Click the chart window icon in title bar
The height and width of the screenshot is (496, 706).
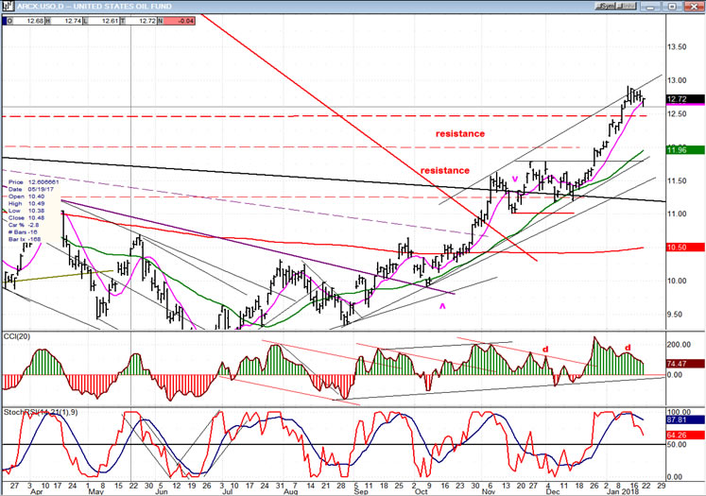[8, 6]
